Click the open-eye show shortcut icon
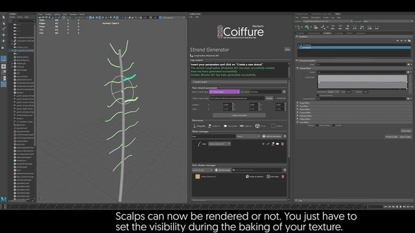Screen dimensions: 415x233 (225, 126)
